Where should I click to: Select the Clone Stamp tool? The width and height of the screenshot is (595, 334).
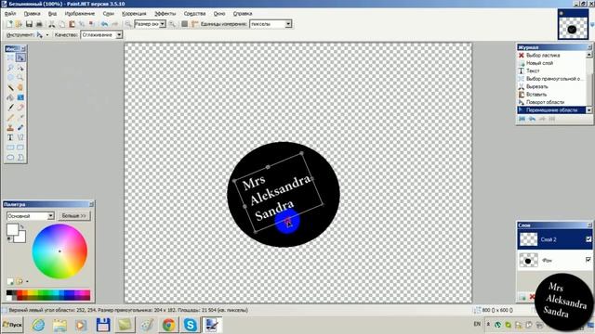(10, 127)
